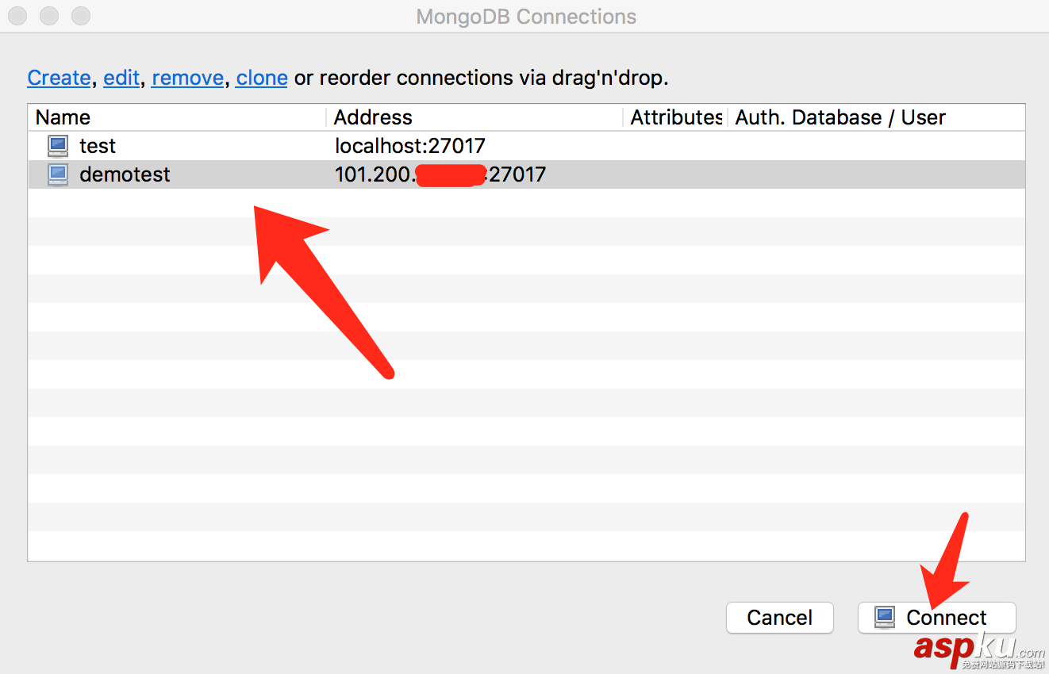The height and width of the screenshot is (674, 1049).
Task: Minimize the MongoDB Connections window
Action: [49, 16]
